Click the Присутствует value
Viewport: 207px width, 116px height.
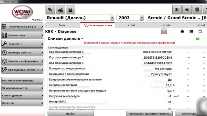(161, 74)
